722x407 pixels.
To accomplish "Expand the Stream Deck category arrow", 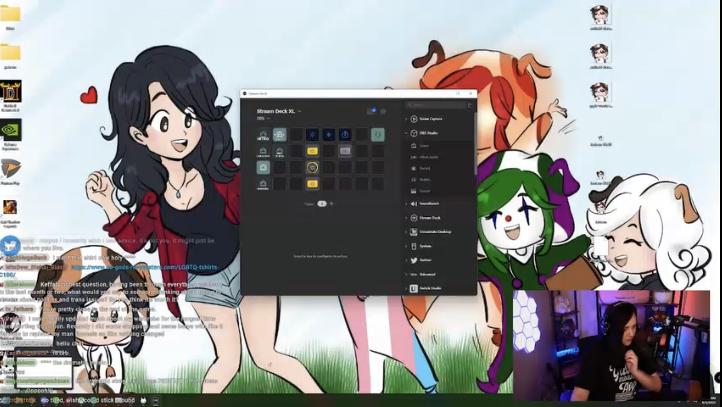I will coord(406,218).
